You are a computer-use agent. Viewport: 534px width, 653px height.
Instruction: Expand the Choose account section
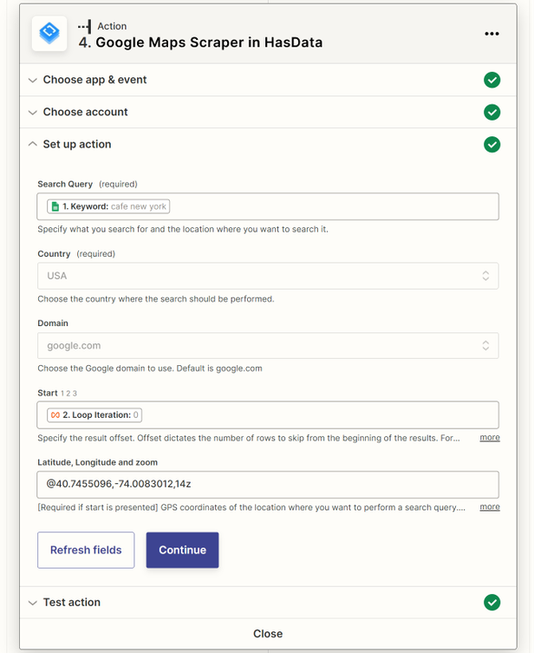point(86,112)
